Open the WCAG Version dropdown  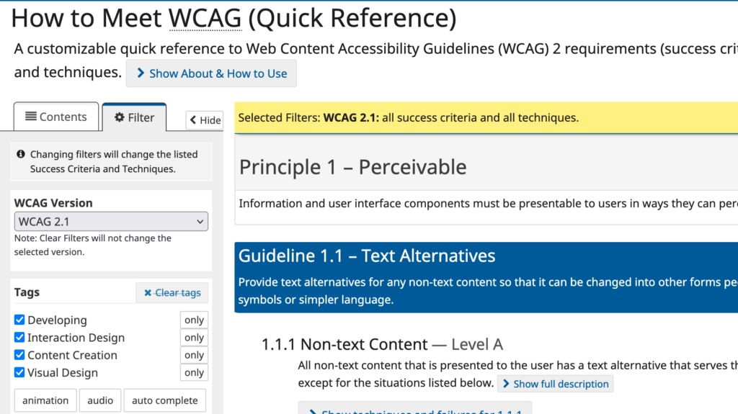[111, 221]
